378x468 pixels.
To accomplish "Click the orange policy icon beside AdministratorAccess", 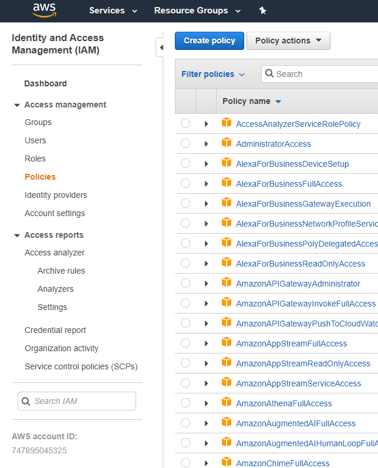I will coord(227,143).
